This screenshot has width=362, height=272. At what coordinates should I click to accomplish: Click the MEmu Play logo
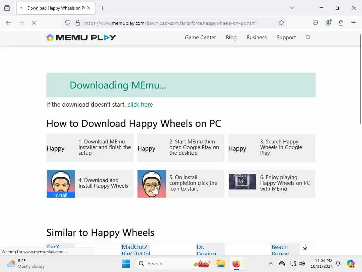pos(81,38)
